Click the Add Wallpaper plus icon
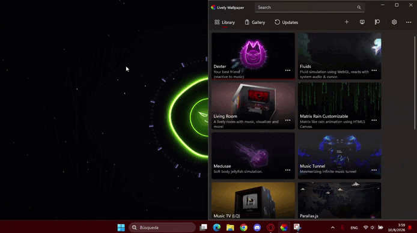The width and height of the screenshot is (417, 233). coord(347,22)
